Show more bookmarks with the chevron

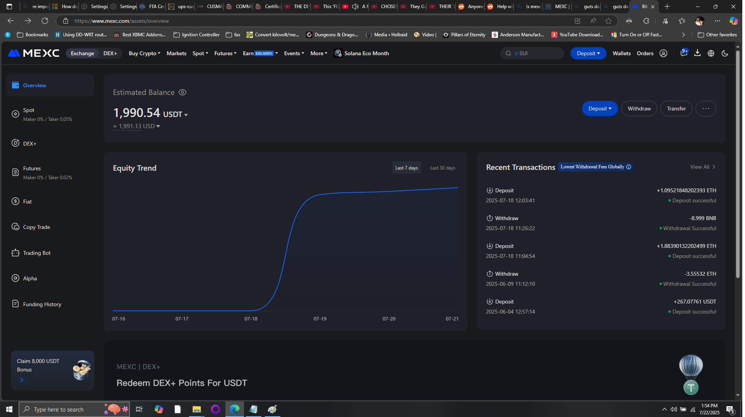pyautogui.click(x=683, y=35)
